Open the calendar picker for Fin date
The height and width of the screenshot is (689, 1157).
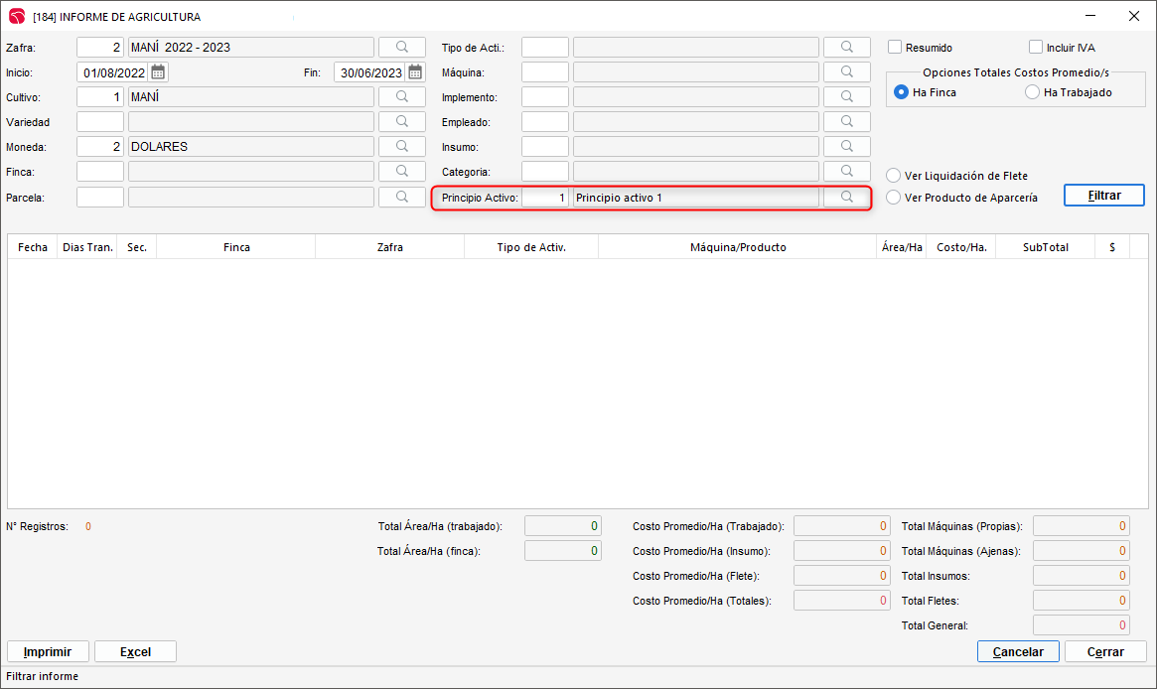415,72
